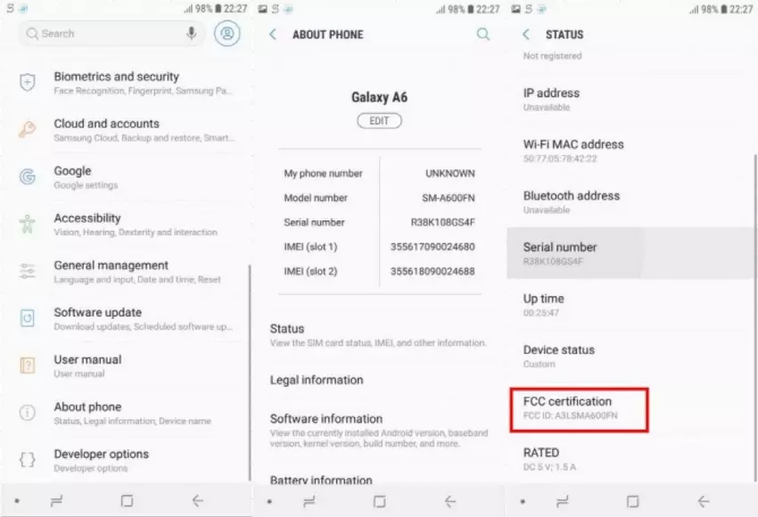Tap the Google settings G icon
This screenshot has height=517, width=758.
tap(28, 177)
